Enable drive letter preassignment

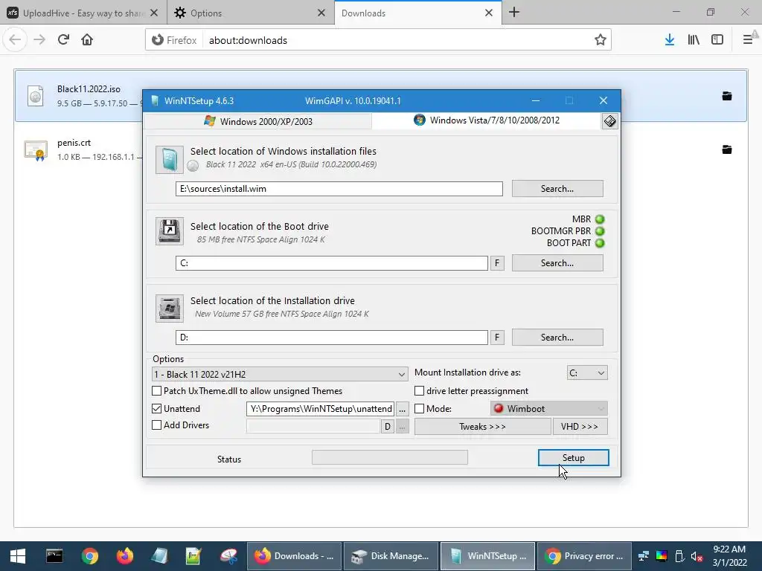[419, 391]
